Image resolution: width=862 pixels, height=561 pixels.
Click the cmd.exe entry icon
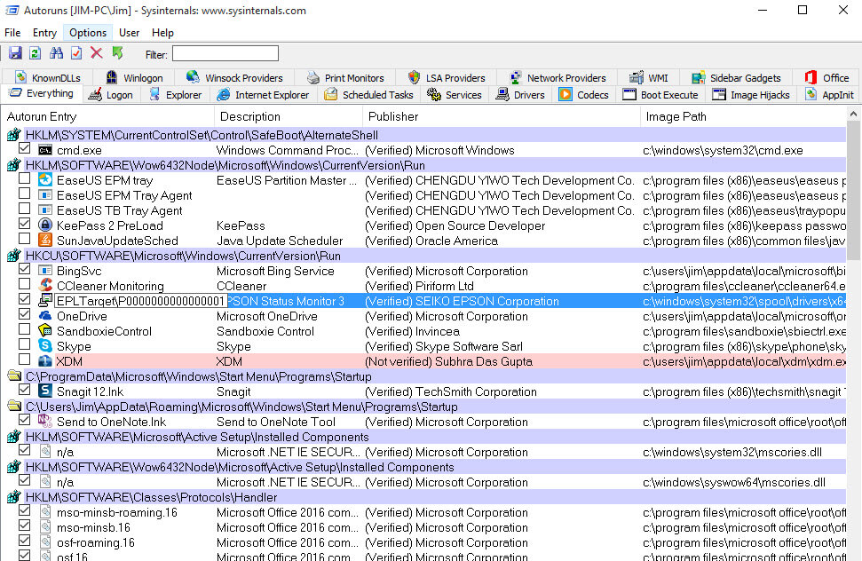pyautogui.click(x=45, y=150)
